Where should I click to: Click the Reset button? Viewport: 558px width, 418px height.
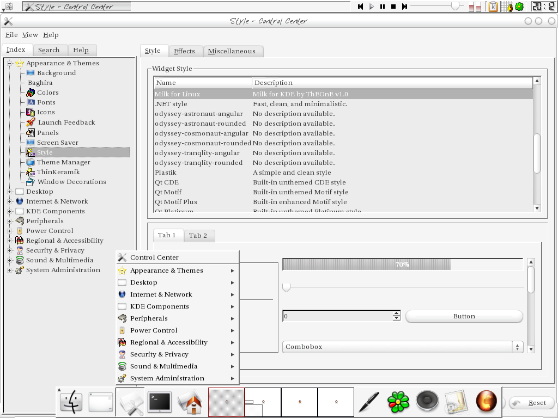pyautogui.click(x=532, y=403)
